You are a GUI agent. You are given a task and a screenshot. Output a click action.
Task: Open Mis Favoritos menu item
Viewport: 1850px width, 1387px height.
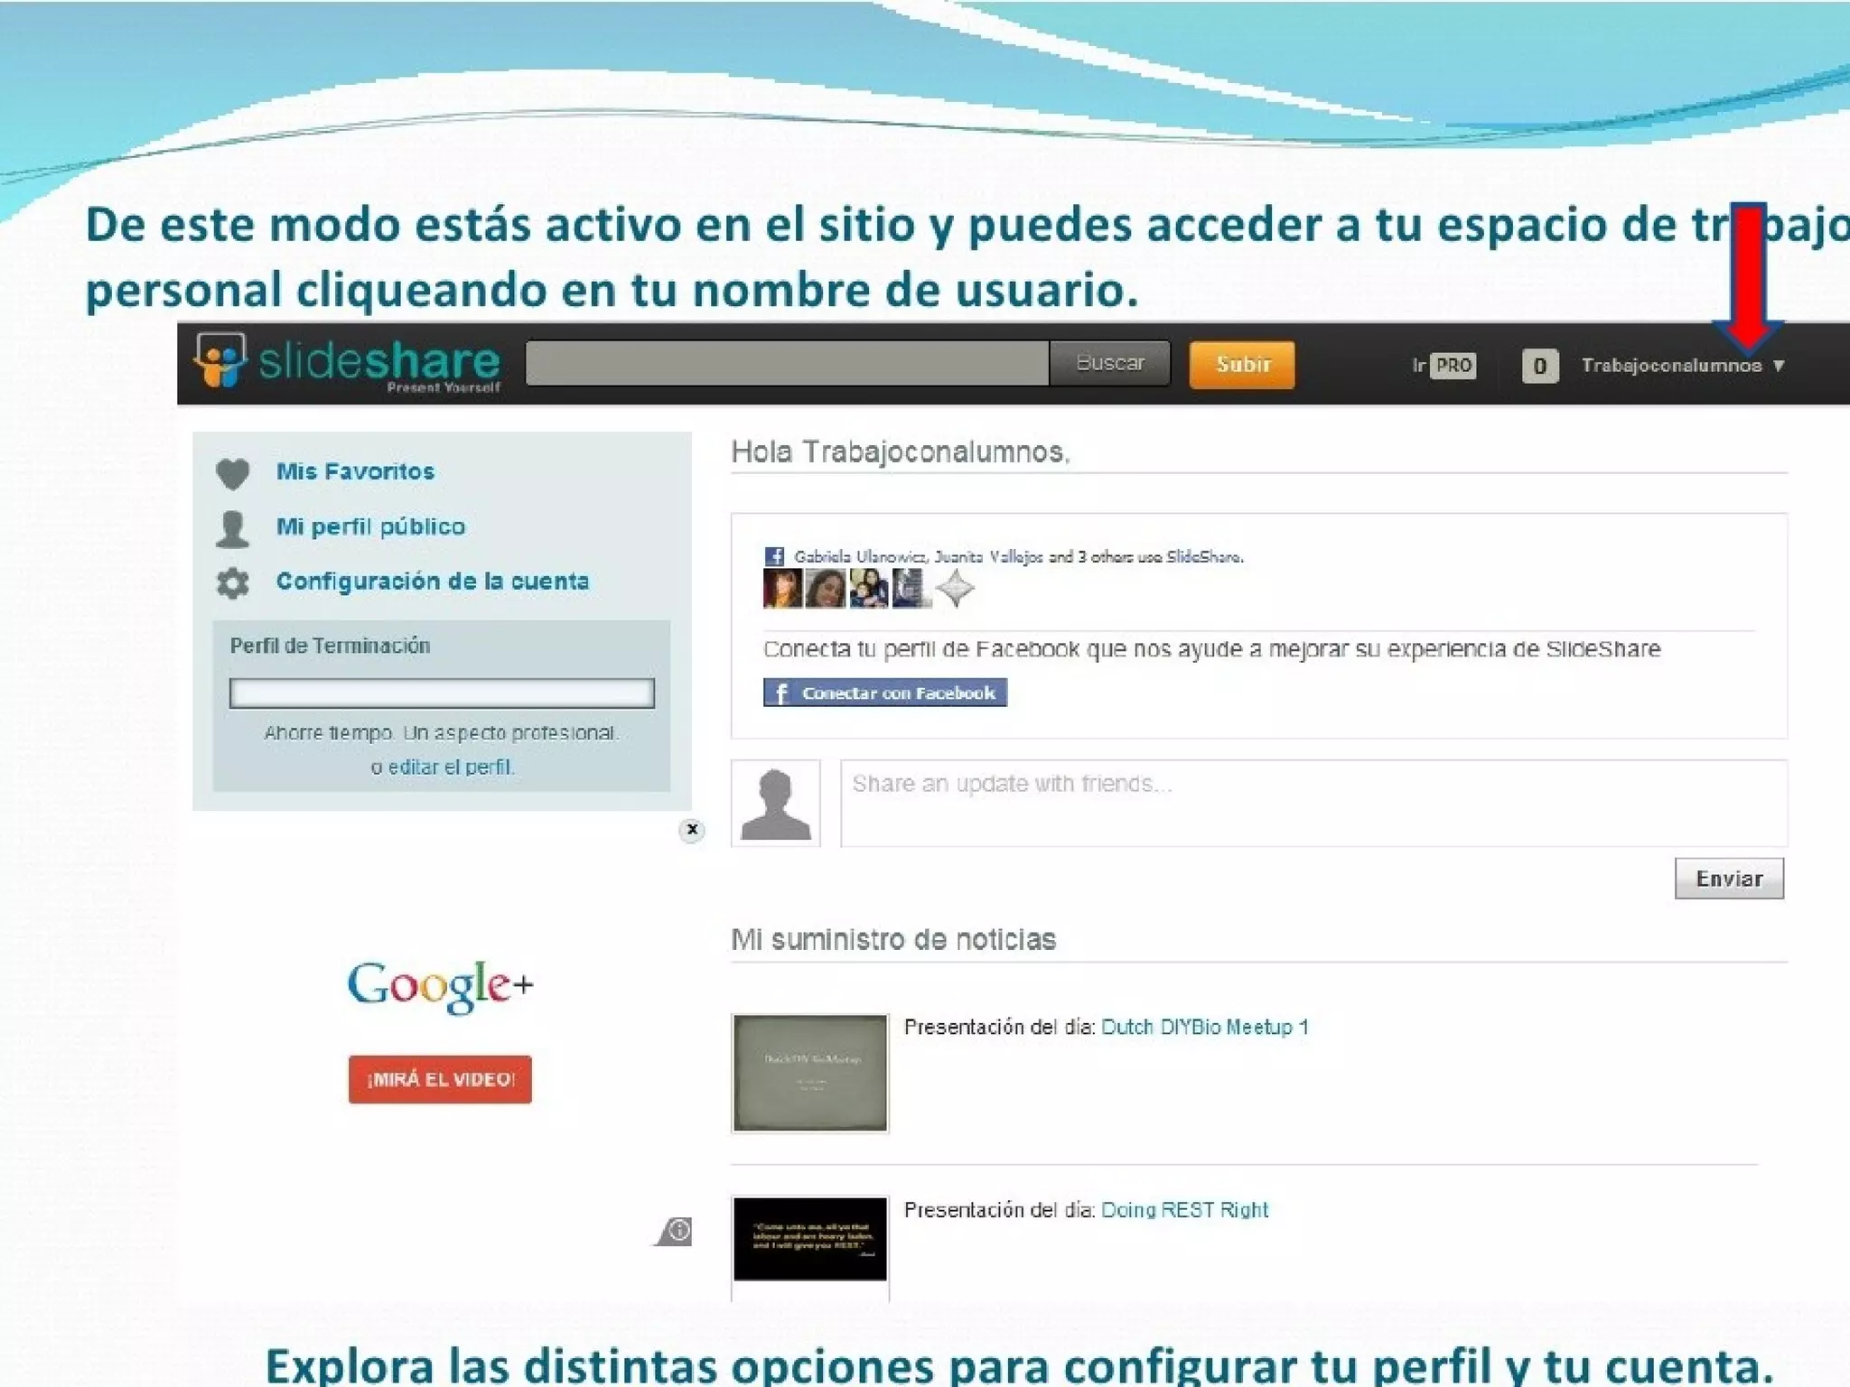pos(355,471)
